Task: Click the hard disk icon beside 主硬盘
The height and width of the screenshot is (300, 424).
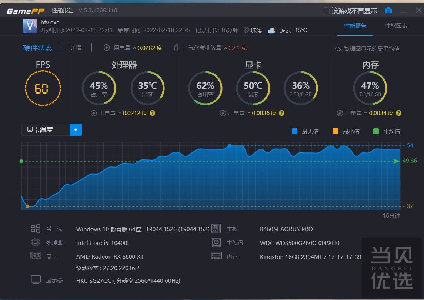Action: pyautogui.click(x=216, y=242)
